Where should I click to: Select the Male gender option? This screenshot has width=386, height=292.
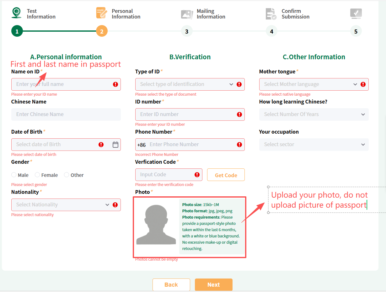(x=14, y=175)
